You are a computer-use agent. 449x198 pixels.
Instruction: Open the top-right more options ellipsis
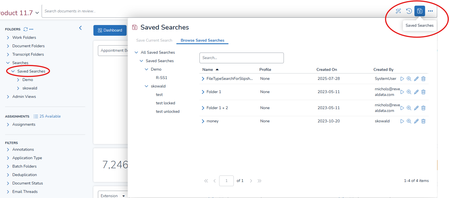[430, 11]
